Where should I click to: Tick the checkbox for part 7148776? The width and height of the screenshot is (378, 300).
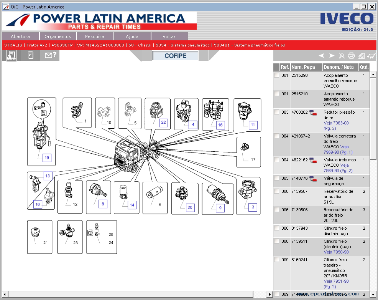coord(276,178)
